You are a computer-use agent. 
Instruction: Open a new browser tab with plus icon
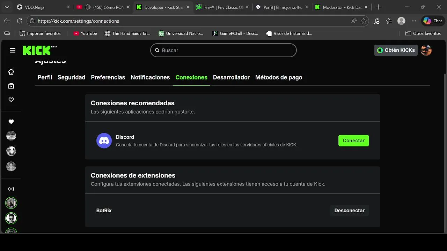(x=379, y=7)
